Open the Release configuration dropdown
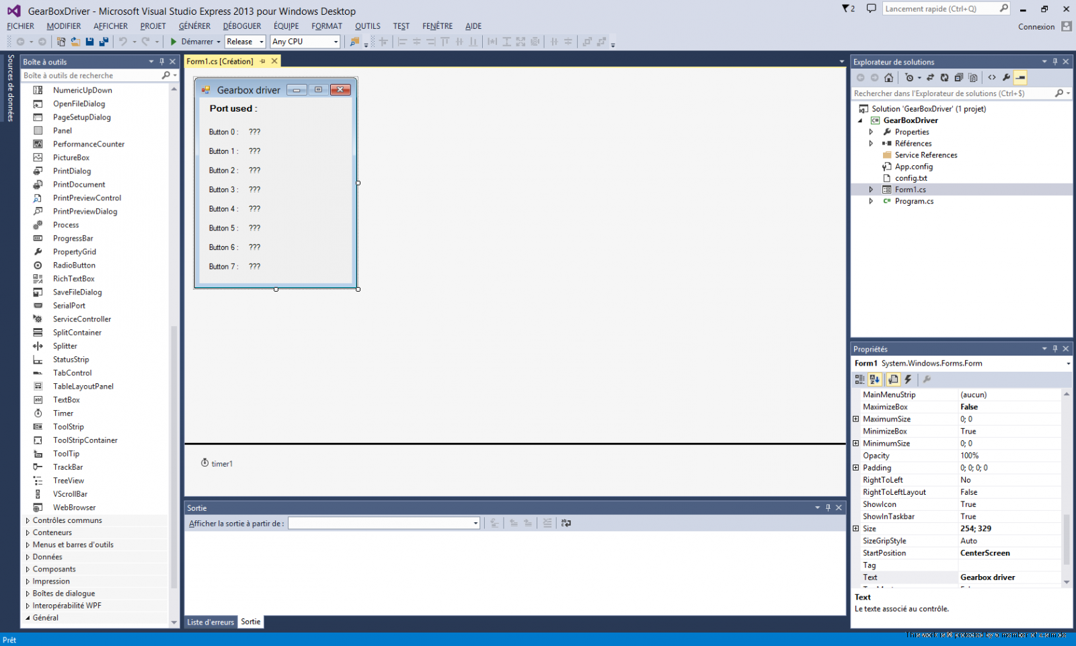 pos(245,42)
